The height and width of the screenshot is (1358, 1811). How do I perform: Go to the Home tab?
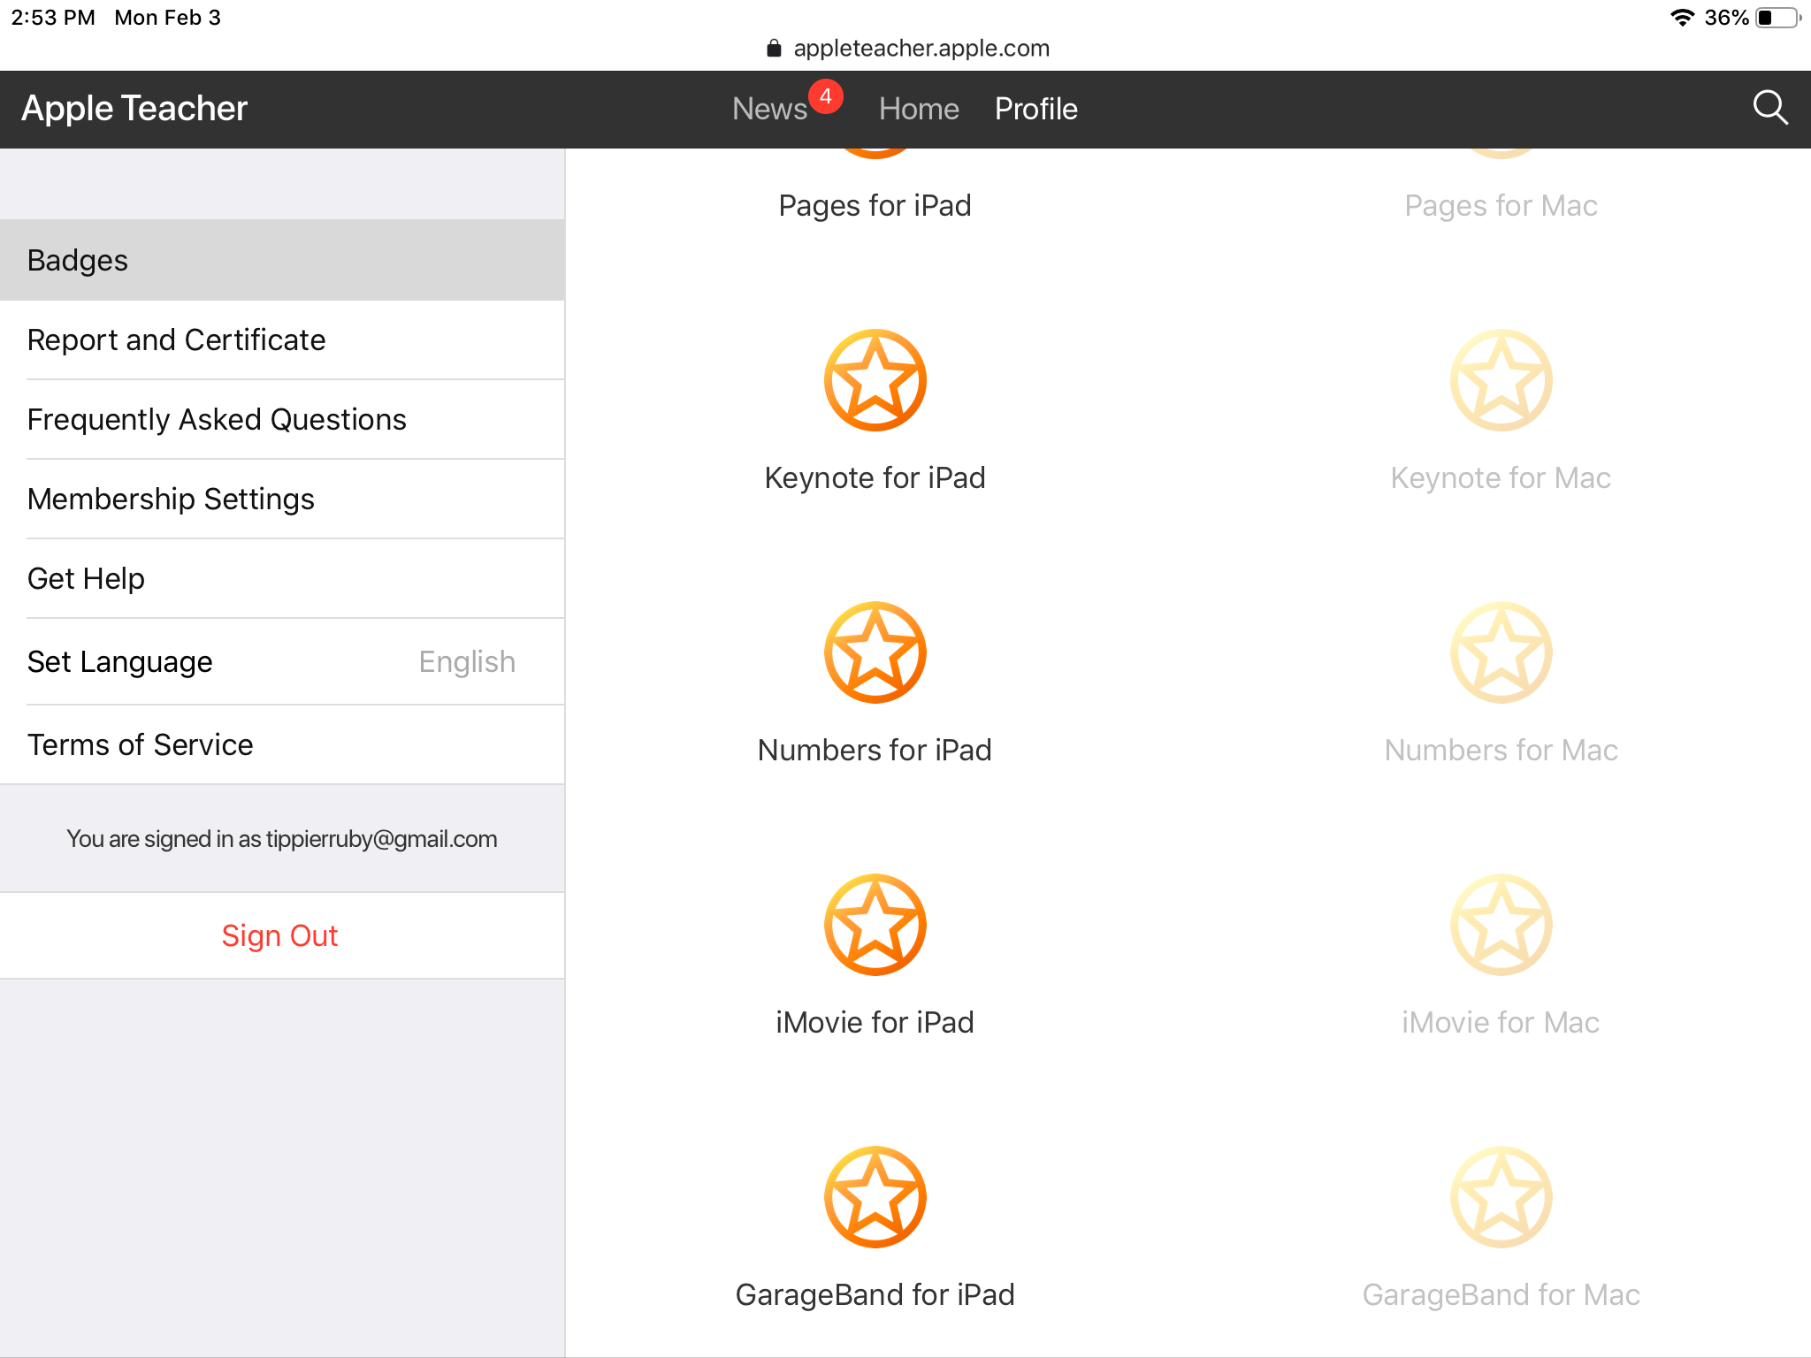pyautogui.click(x=919, y=109)
